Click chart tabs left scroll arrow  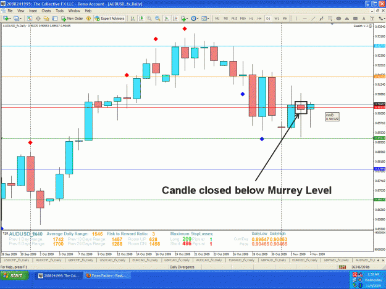(x=379, y=260)
